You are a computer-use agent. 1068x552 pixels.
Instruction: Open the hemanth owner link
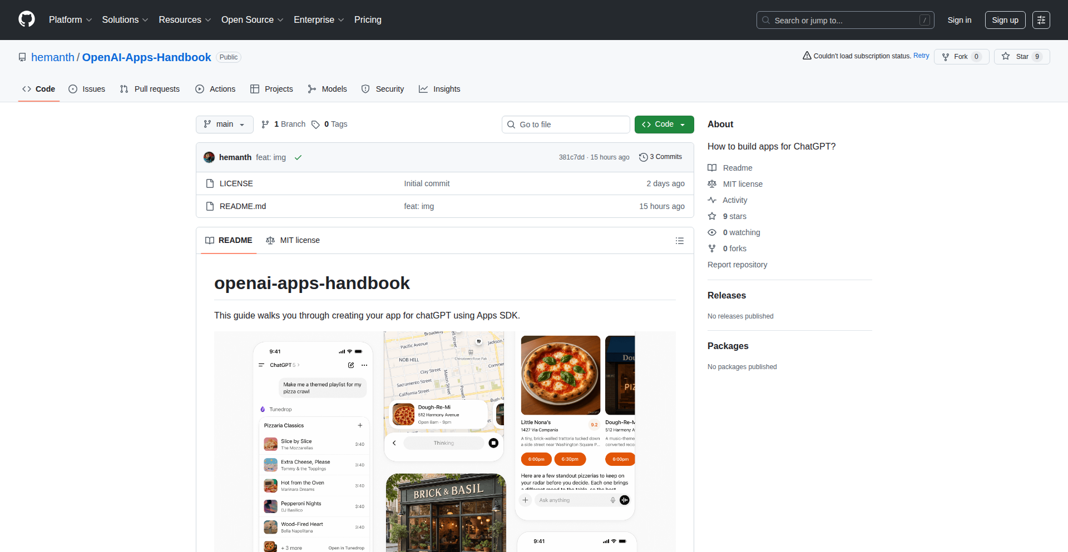pyautogui.click(x=53, y=57)
